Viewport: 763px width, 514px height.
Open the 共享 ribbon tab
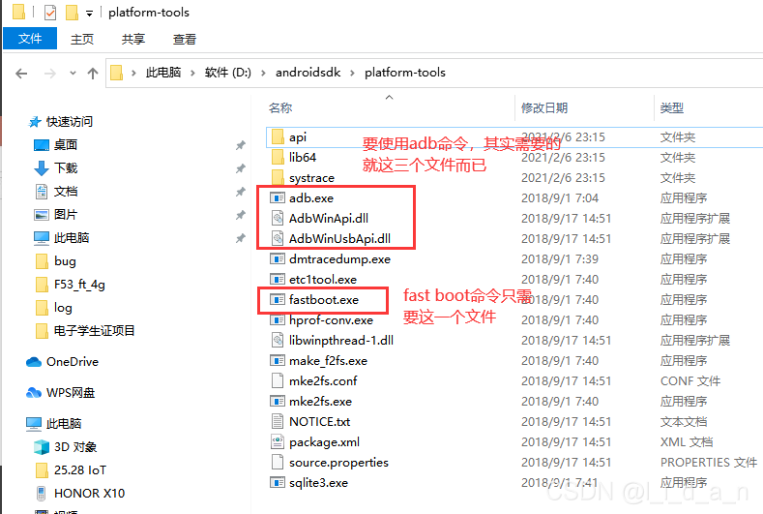[x=132, y=39]
